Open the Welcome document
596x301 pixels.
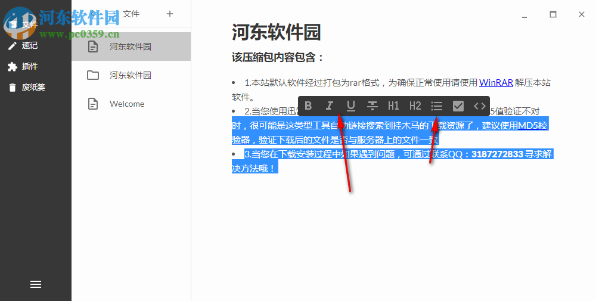click(131, 104)
